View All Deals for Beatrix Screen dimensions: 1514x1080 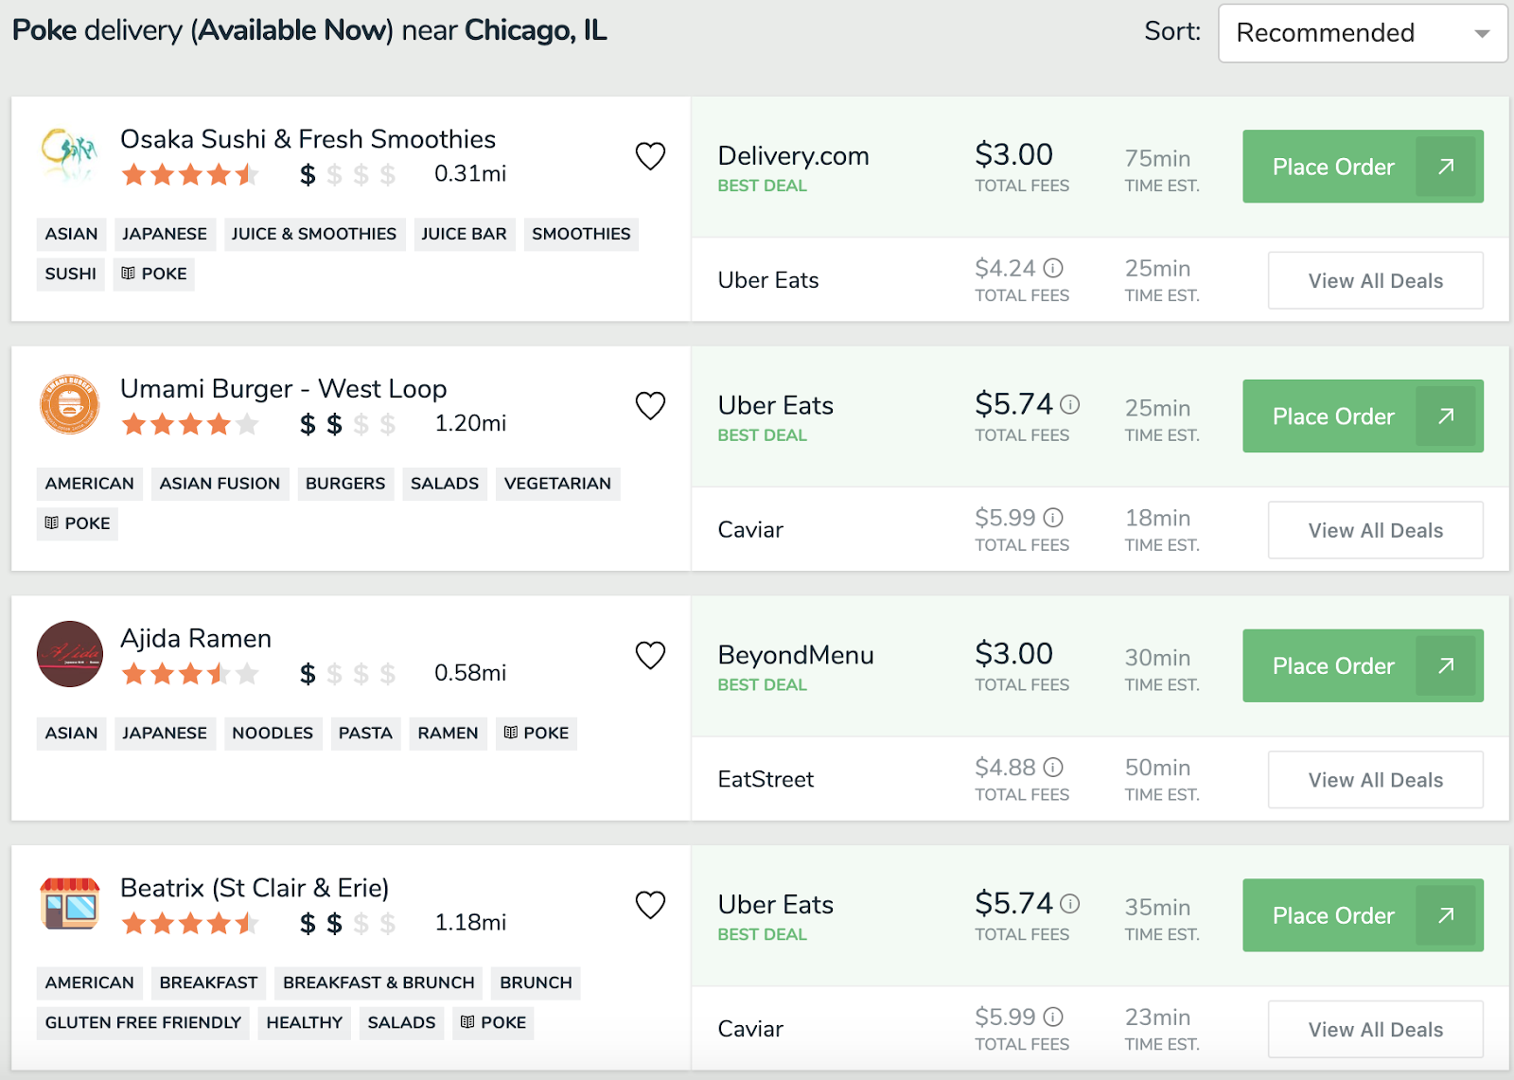pyautogui.click(x=1375, y=1029)
